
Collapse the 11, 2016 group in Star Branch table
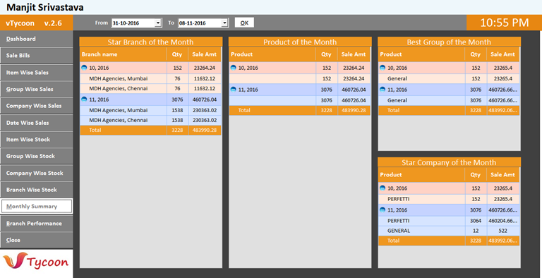[84, 99]
